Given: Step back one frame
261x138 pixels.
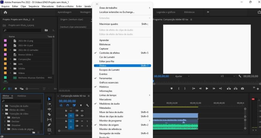Looking at the screenshot, I should [x=200, y=89].
